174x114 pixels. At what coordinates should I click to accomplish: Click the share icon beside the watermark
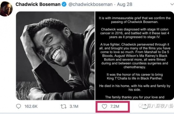[145, 106]
